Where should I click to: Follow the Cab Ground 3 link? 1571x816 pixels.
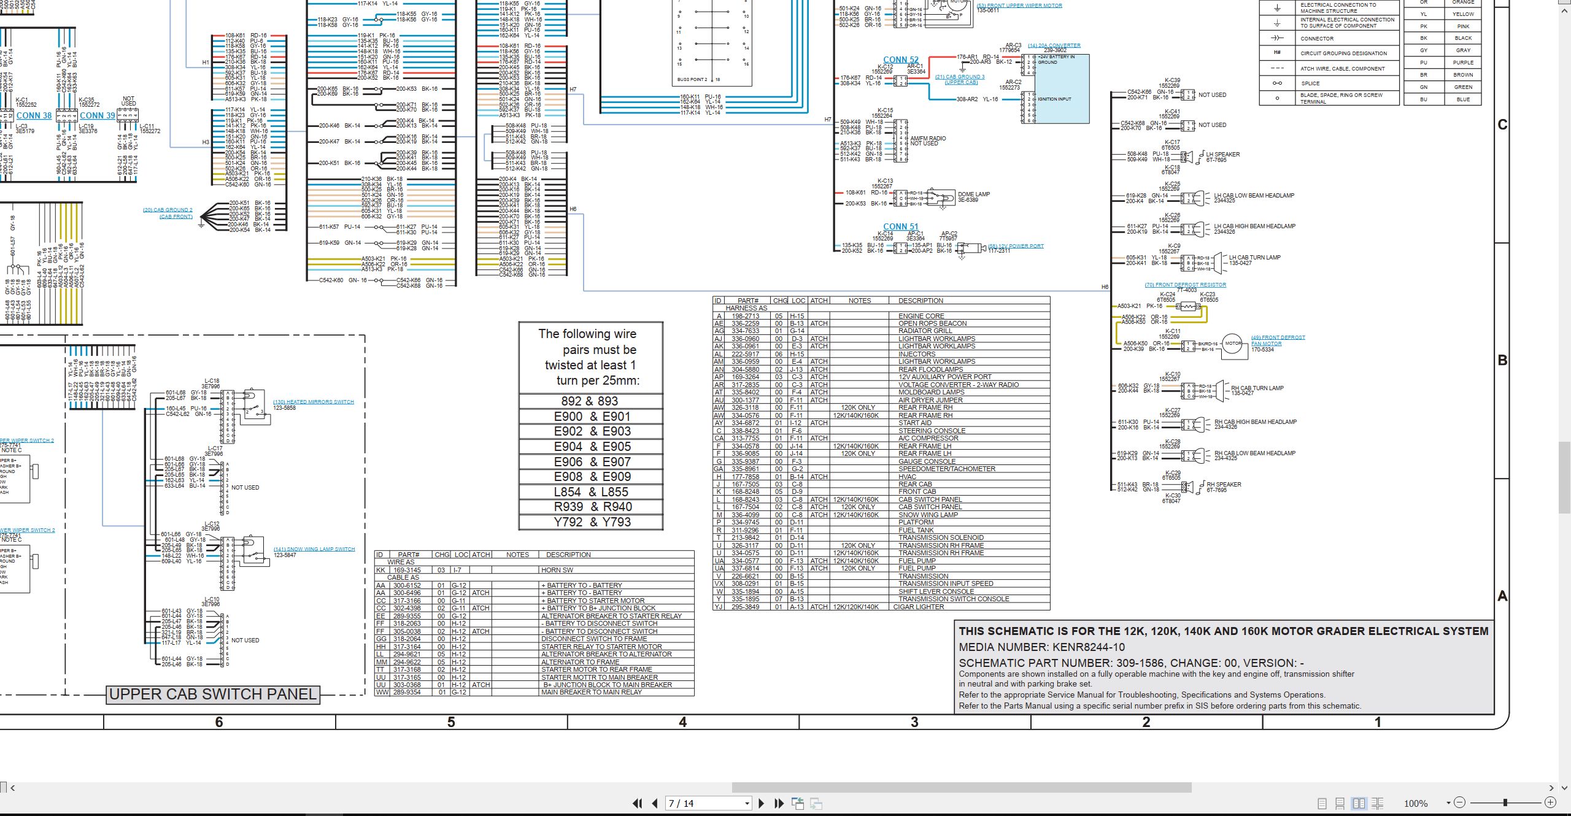click(960, 80)
